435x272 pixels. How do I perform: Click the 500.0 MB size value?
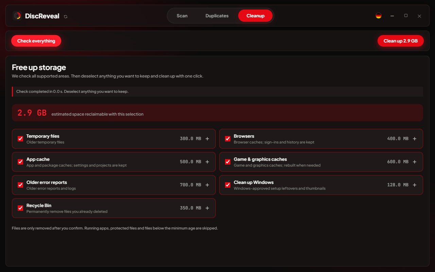190,162
